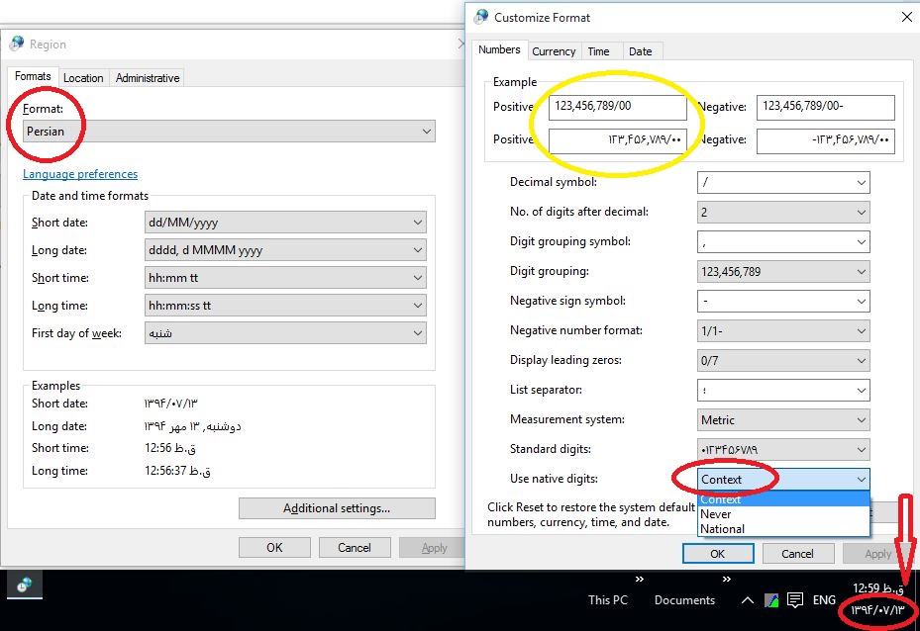
Task: Open the Decimal symbol combo box
Action: pyautogui.click(x=783, y=183)
